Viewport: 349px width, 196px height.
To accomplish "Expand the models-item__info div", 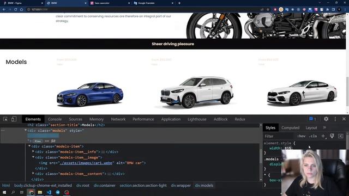I will pos(33,151).
